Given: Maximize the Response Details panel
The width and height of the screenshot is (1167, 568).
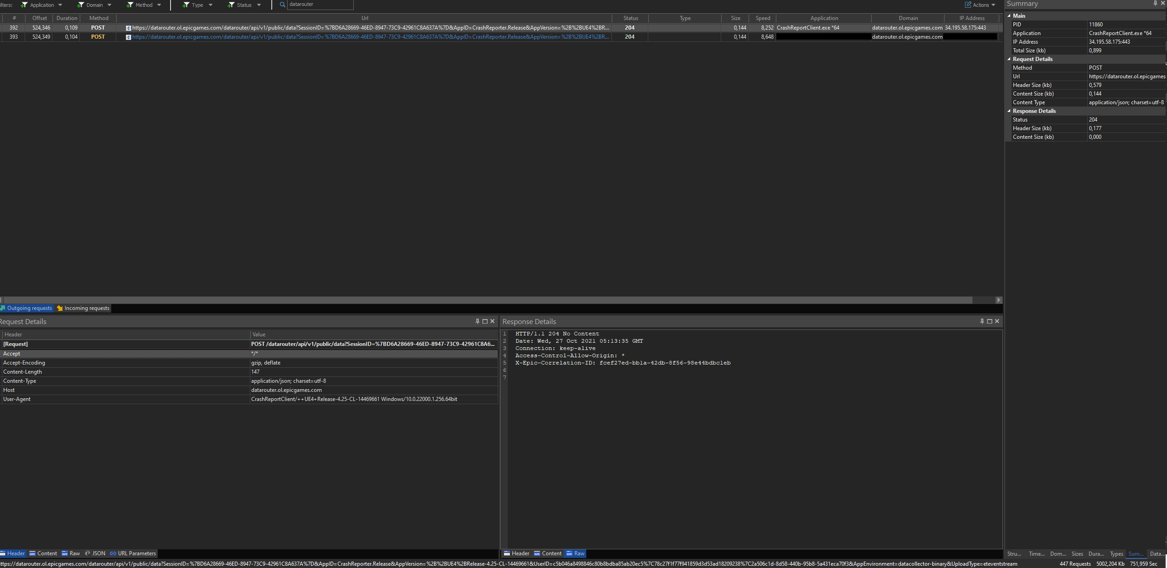Looking at the screenshot, I should coord(989,321).
